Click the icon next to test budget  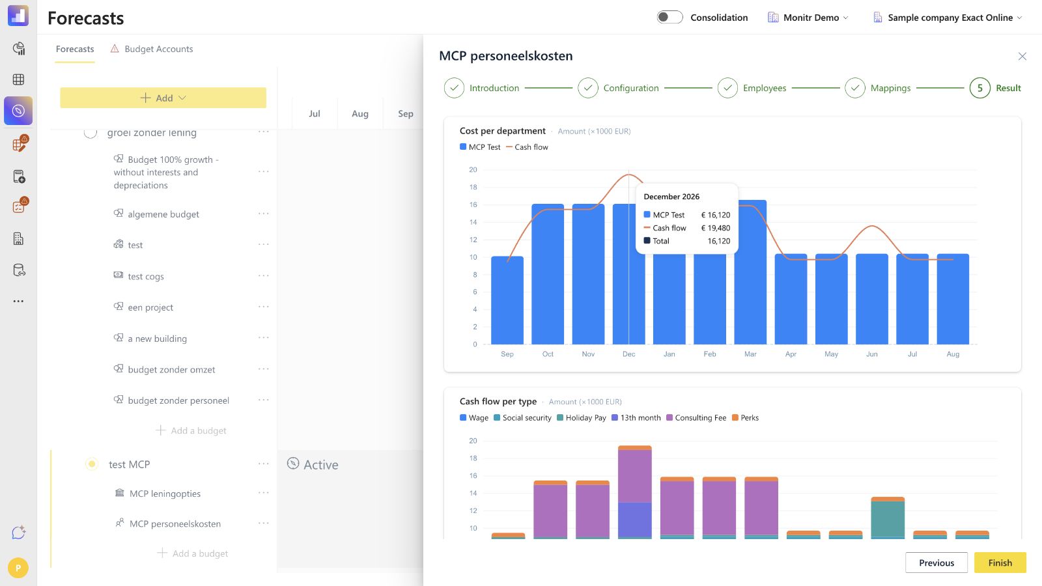click(x=119, y=244)
